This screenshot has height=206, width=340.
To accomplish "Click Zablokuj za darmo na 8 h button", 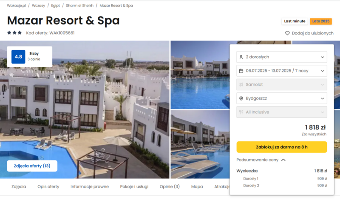I will tap(282, 147).
